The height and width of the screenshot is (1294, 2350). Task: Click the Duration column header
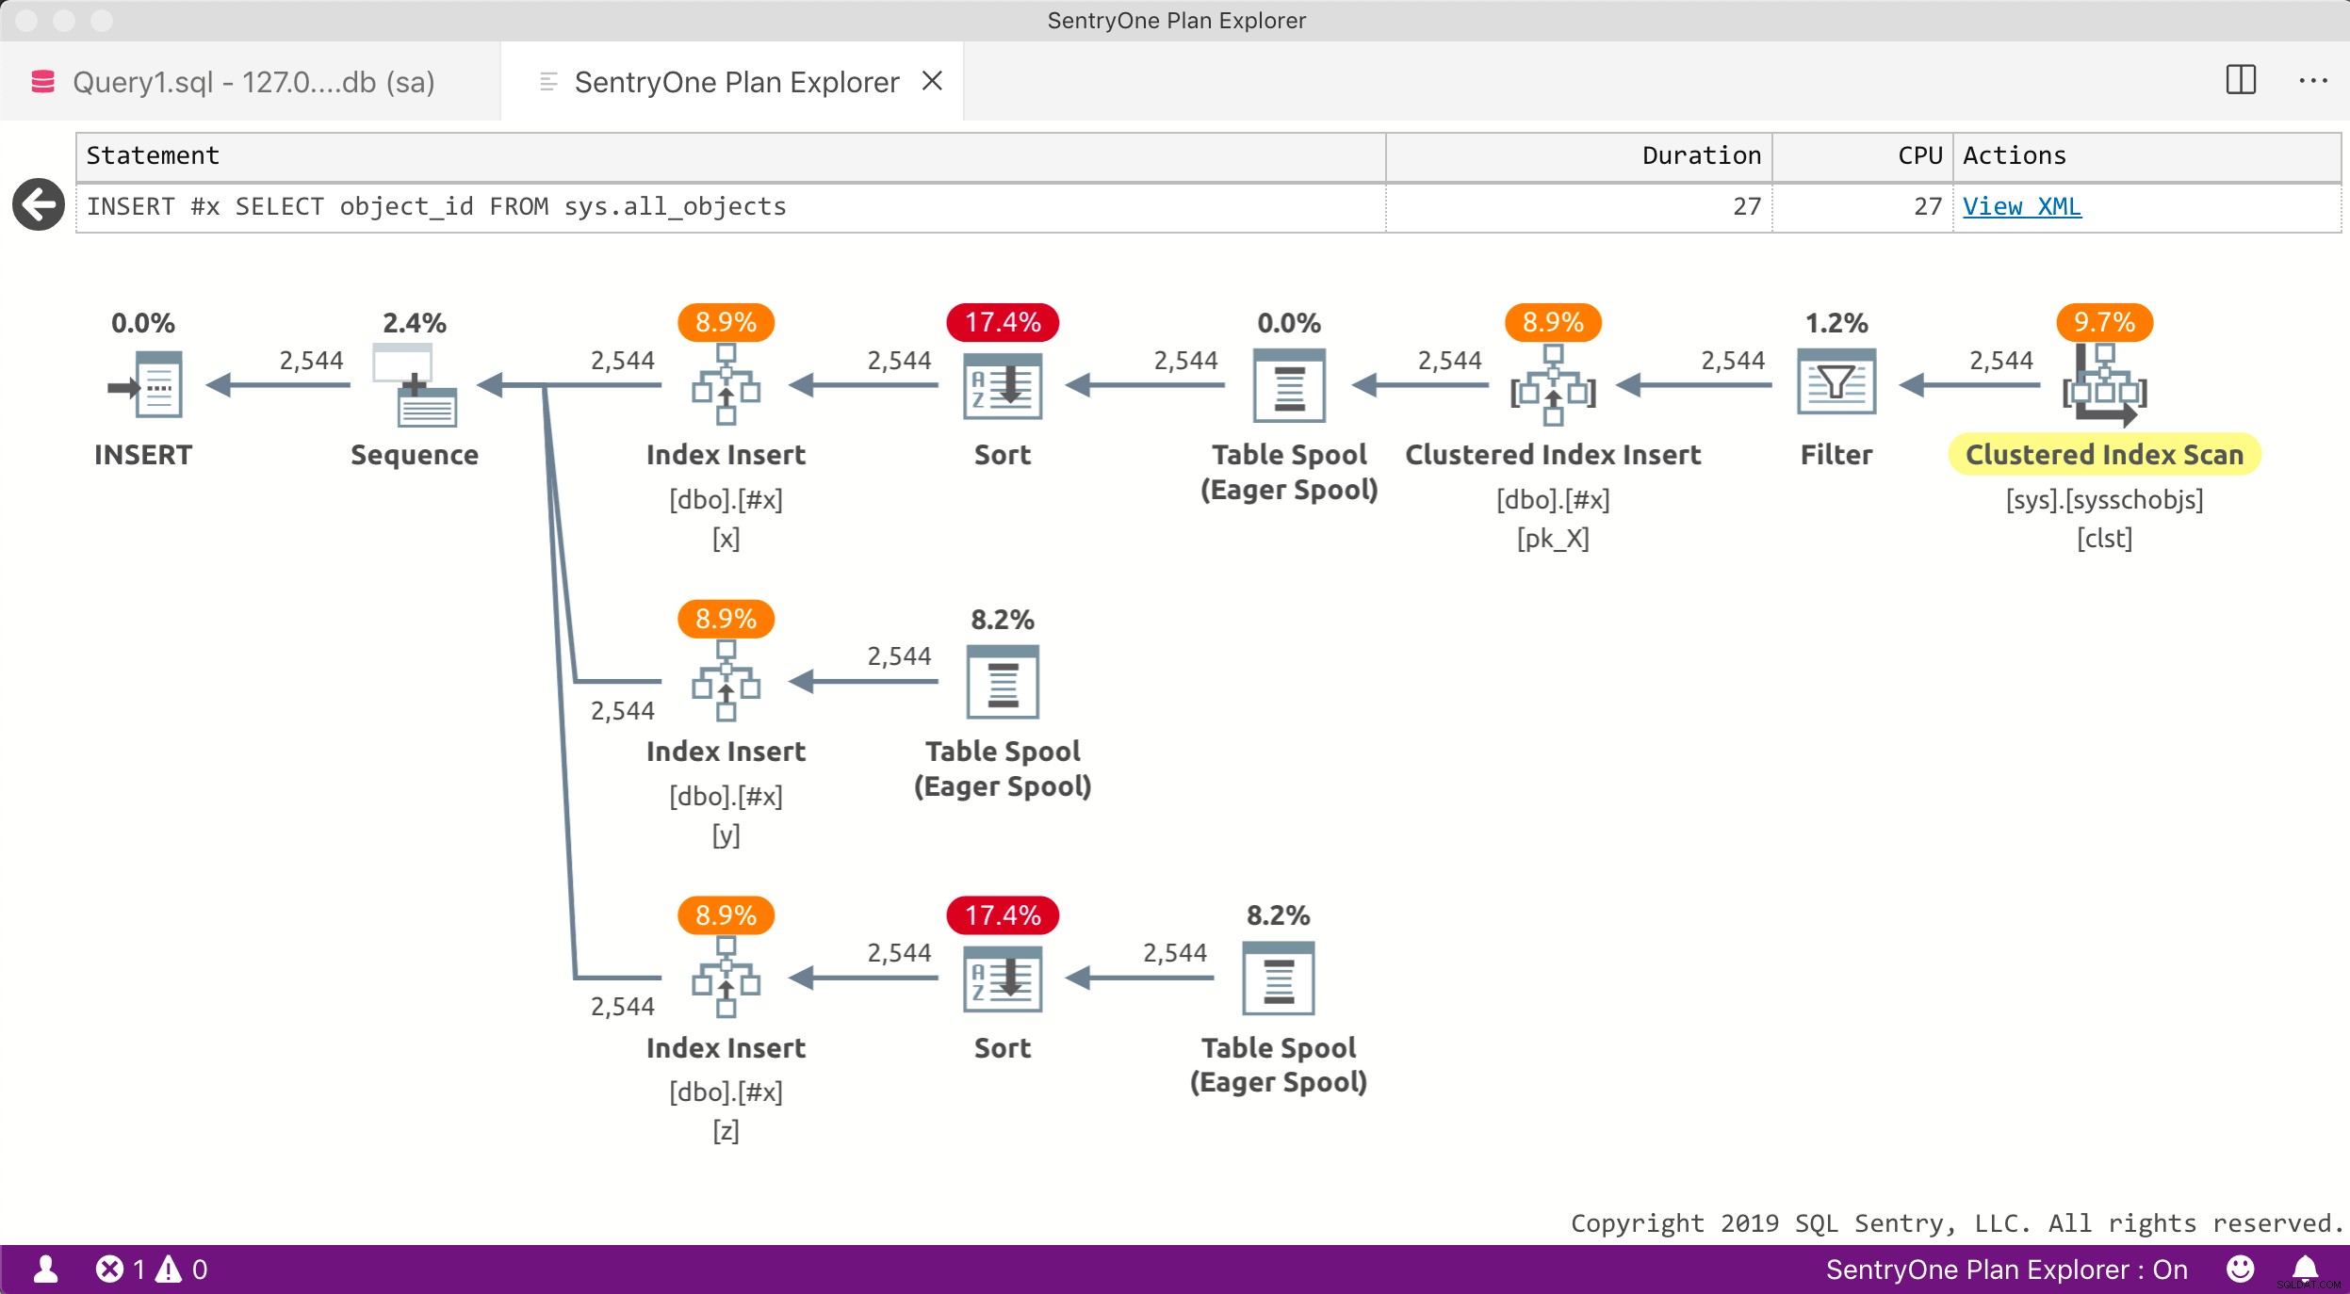(x=1579, y=156)
